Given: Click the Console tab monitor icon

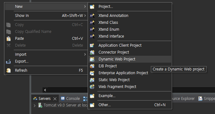Looking at the screenshot, I should [63, 99].
